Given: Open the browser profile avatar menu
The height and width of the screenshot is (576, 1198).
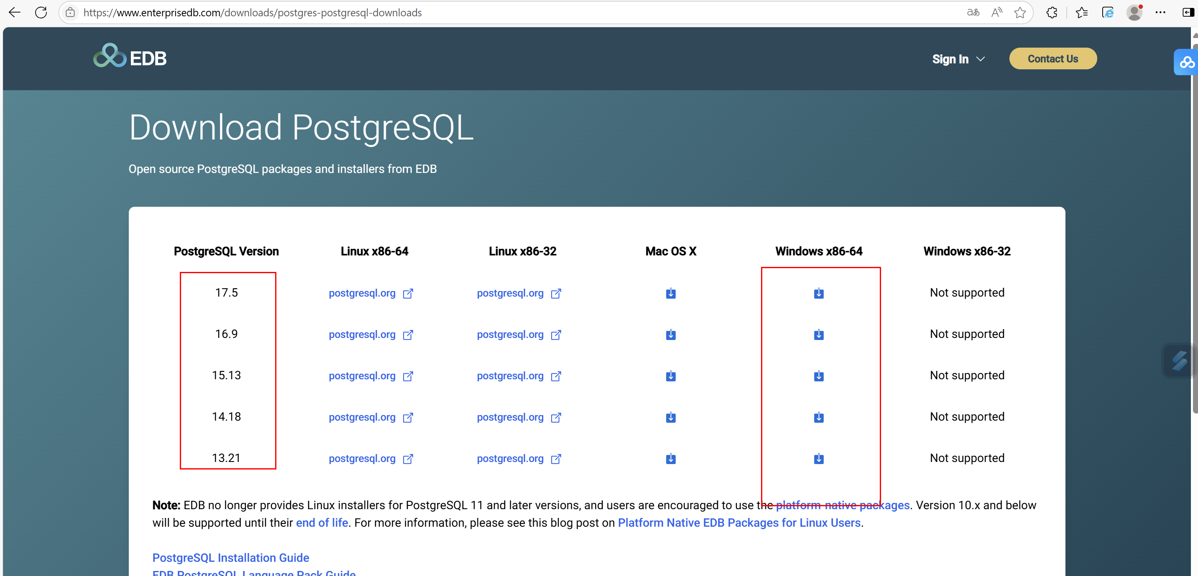Looking at the screenshot, I should [x=1134, y=13].
